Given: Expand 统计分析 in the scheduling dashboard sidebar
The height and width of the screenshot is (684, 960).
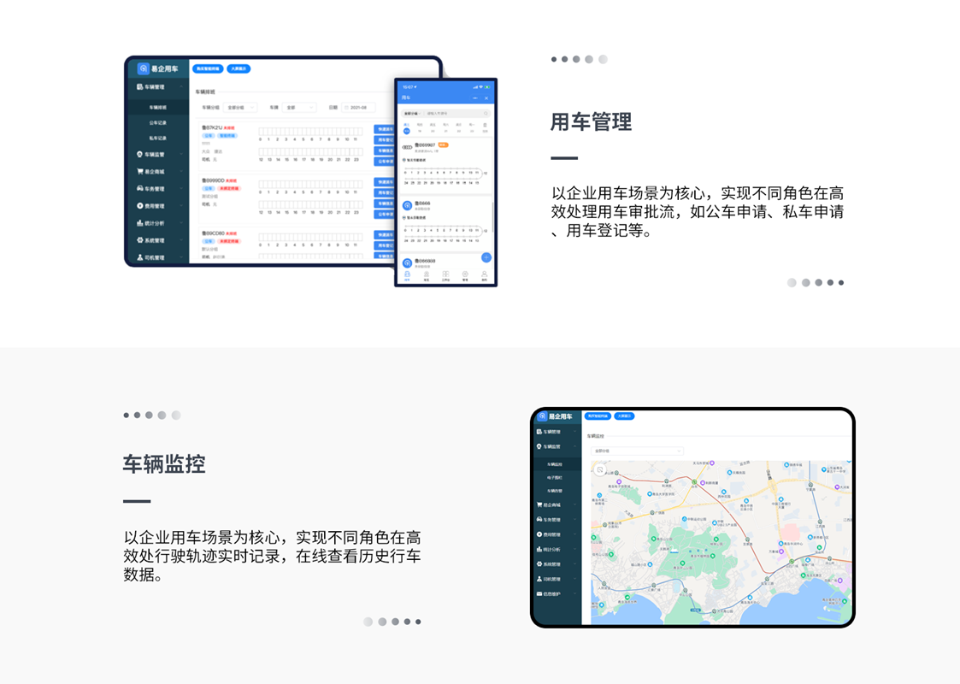Looking at the screenshot, I should pos(159,223).
